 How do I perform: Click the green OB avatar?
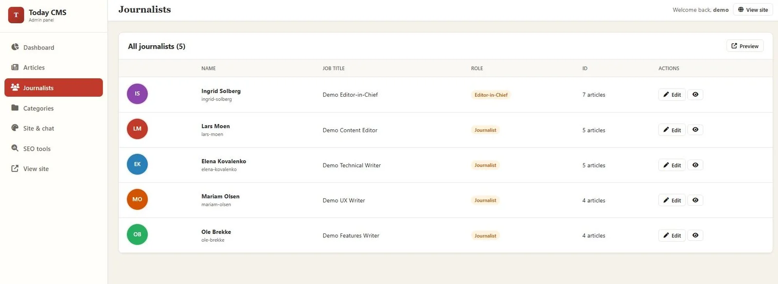[x=137, y=234]
